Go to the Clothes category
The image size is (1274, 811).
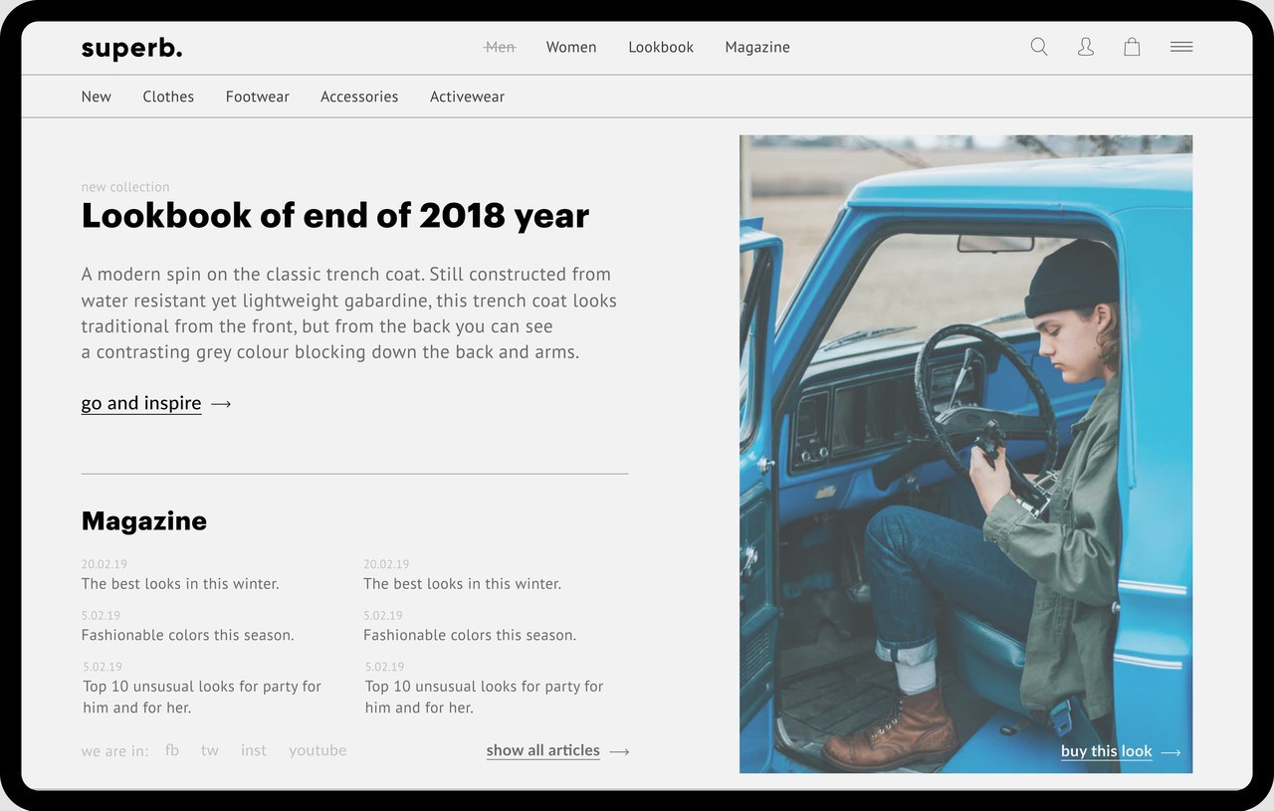coord(168,97)
